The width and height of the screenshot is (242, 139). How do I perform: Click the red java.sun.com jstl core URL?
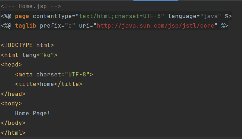(156, 25)
